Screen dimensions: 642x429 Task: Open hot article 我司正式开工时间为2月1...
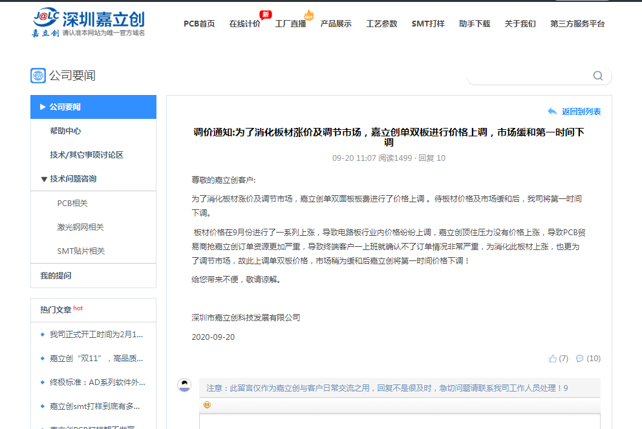(96, 335)
